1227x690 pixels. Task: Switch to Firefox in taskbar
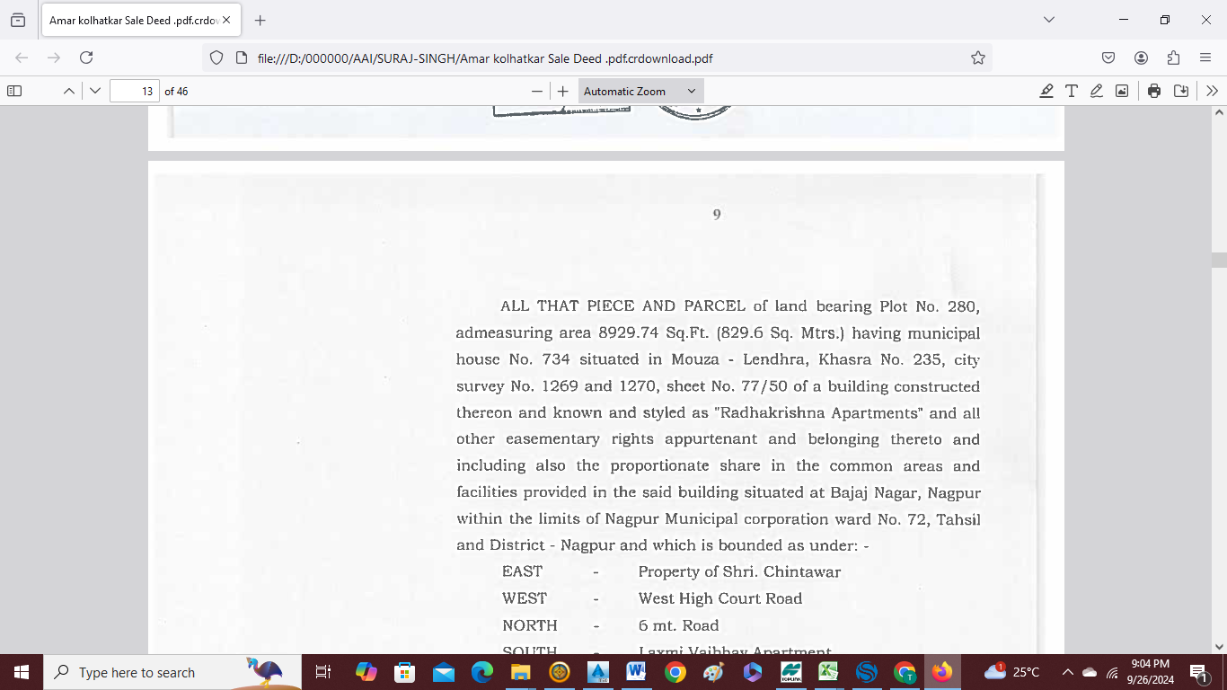coord(942,672)
